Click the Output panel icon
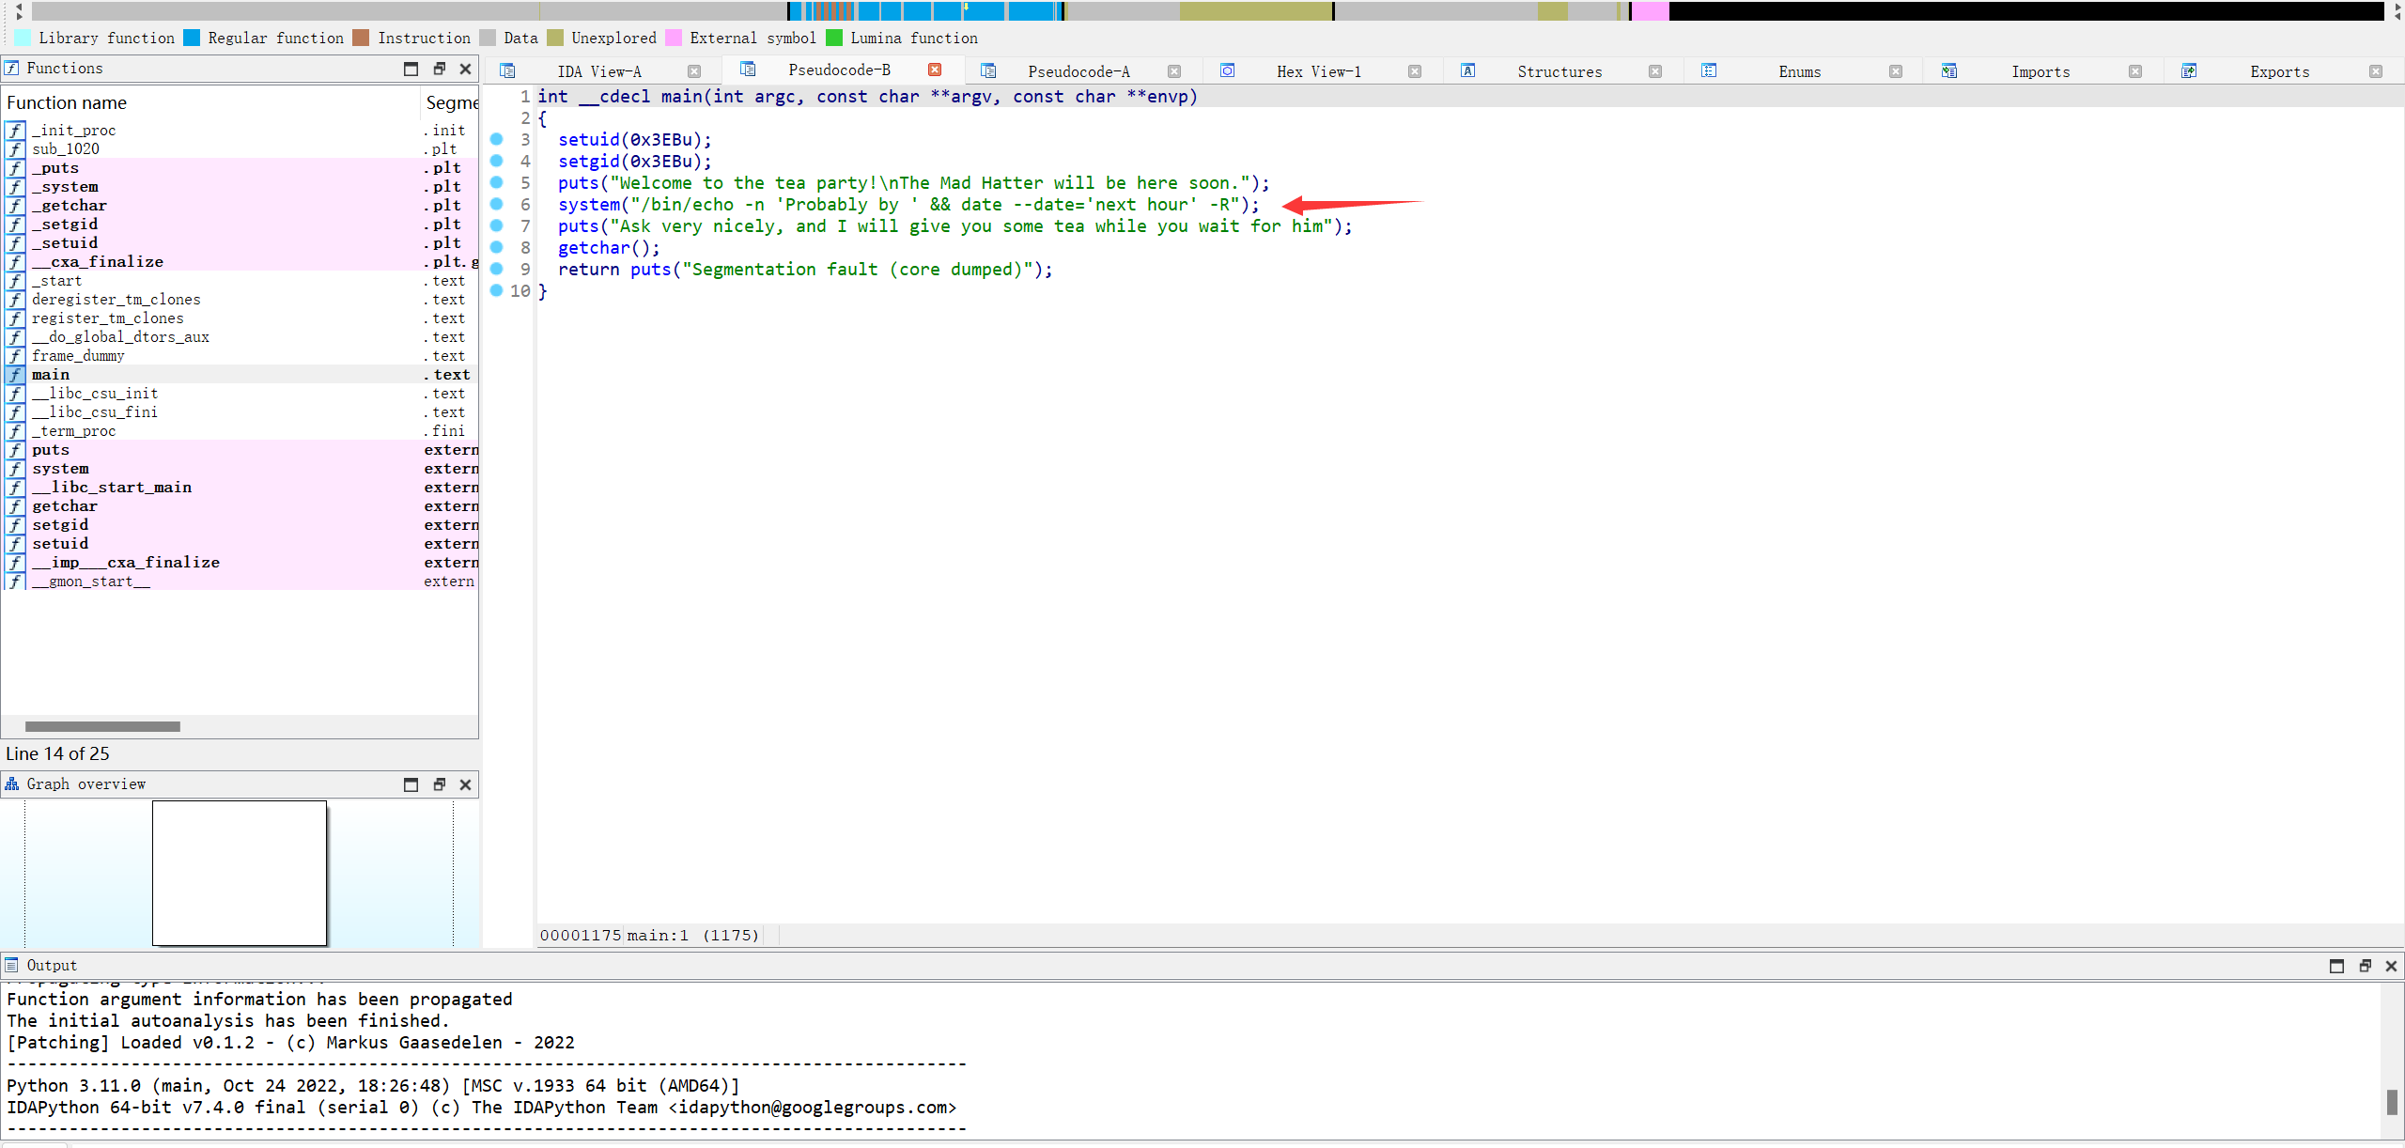Screen dimensions: 2405x1148 [12, 965]
